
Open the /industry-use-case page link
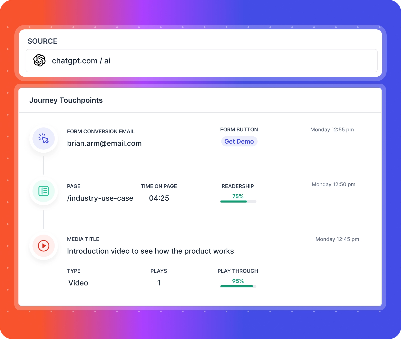[x=100, y=198]
